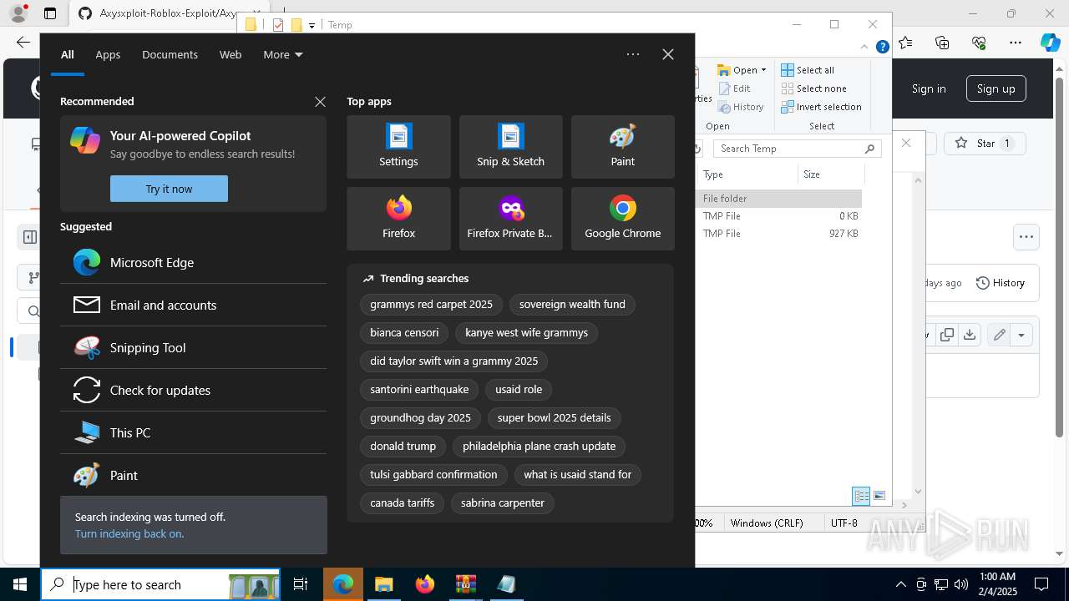Screen dimensions: 1069x601
Task: Click the Windows Start button
Action: click(x=20, y=584)
